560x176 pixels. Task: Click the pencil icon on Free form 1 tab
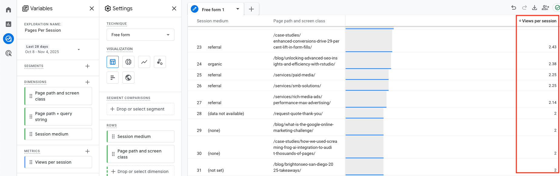tap(195, 9)
